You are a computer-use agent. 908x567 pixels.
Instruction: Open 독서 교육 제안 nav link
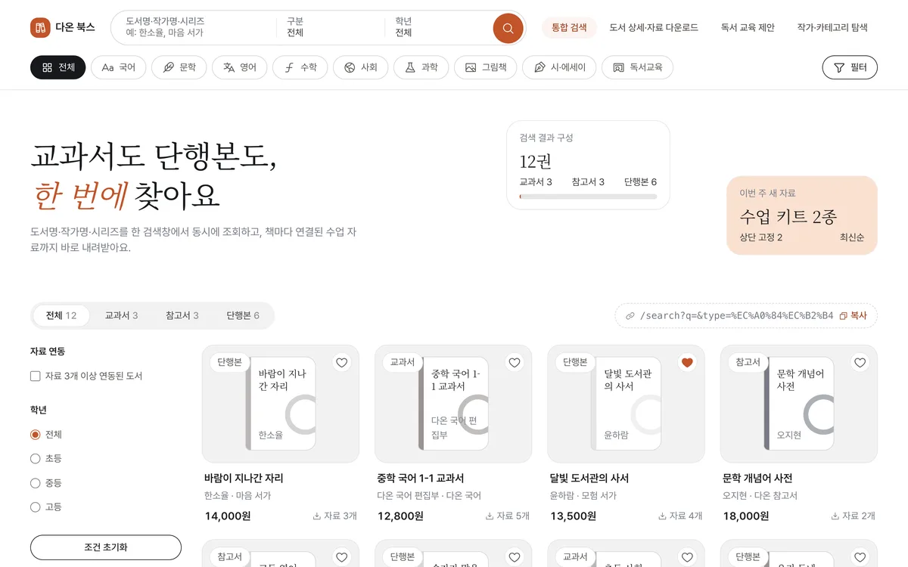pos(748,28)
